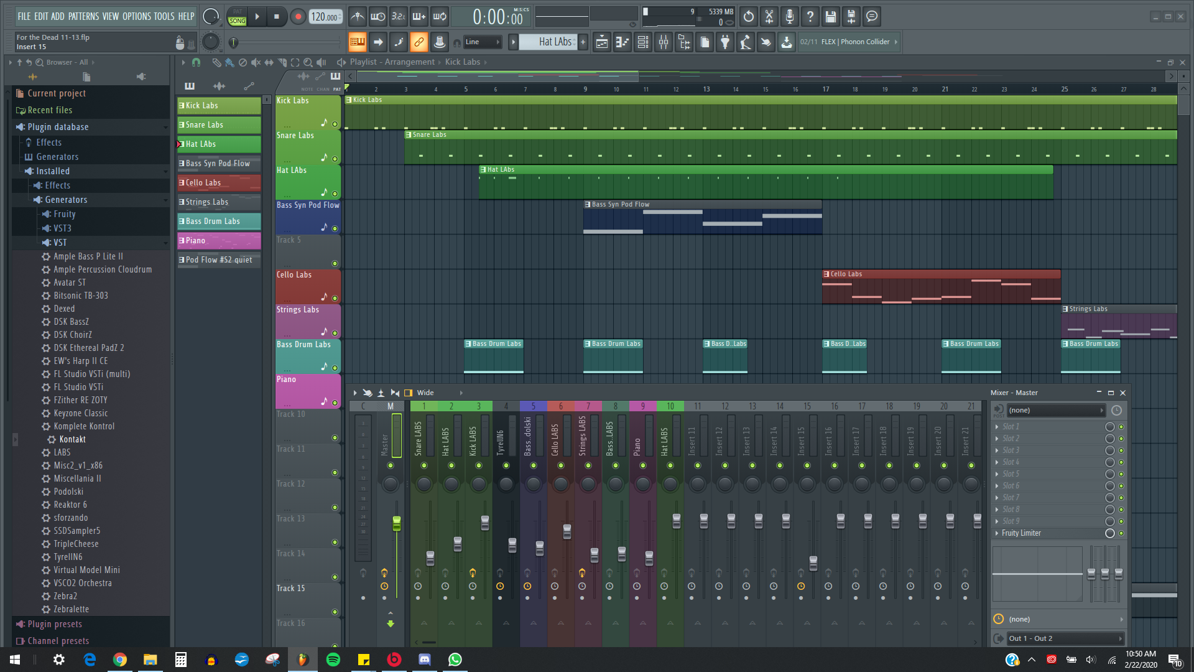
Task: Toggle mute LED on Snare LABS mixer track
Action: pos(424,465)
